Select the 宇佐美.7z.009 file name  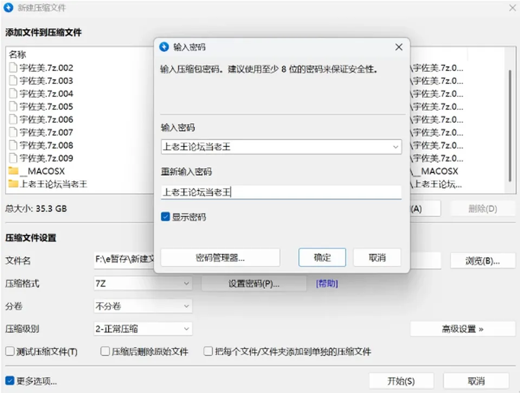(x=46, y=158)
